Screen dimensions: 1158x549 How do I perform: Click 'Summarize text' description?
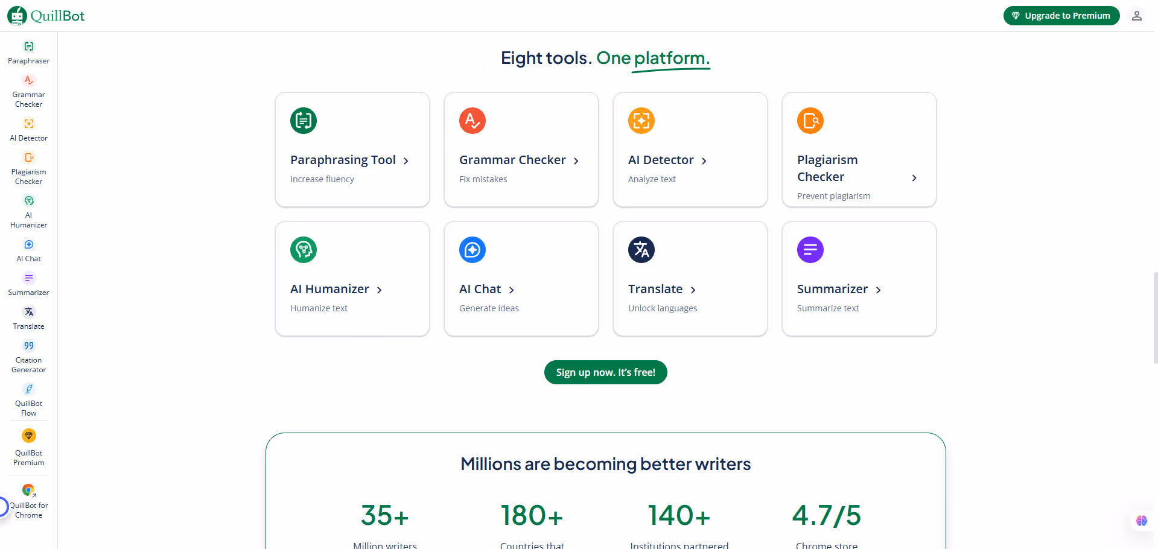pyautogui.click(x=827, y=308)
